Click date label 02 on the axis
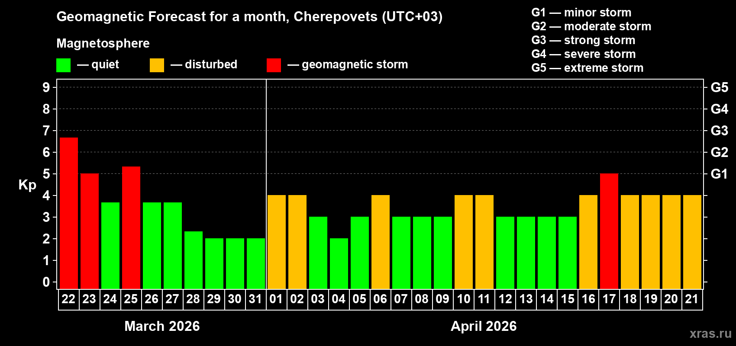Viewport: 736px width, 346px height. pos(297,299)
